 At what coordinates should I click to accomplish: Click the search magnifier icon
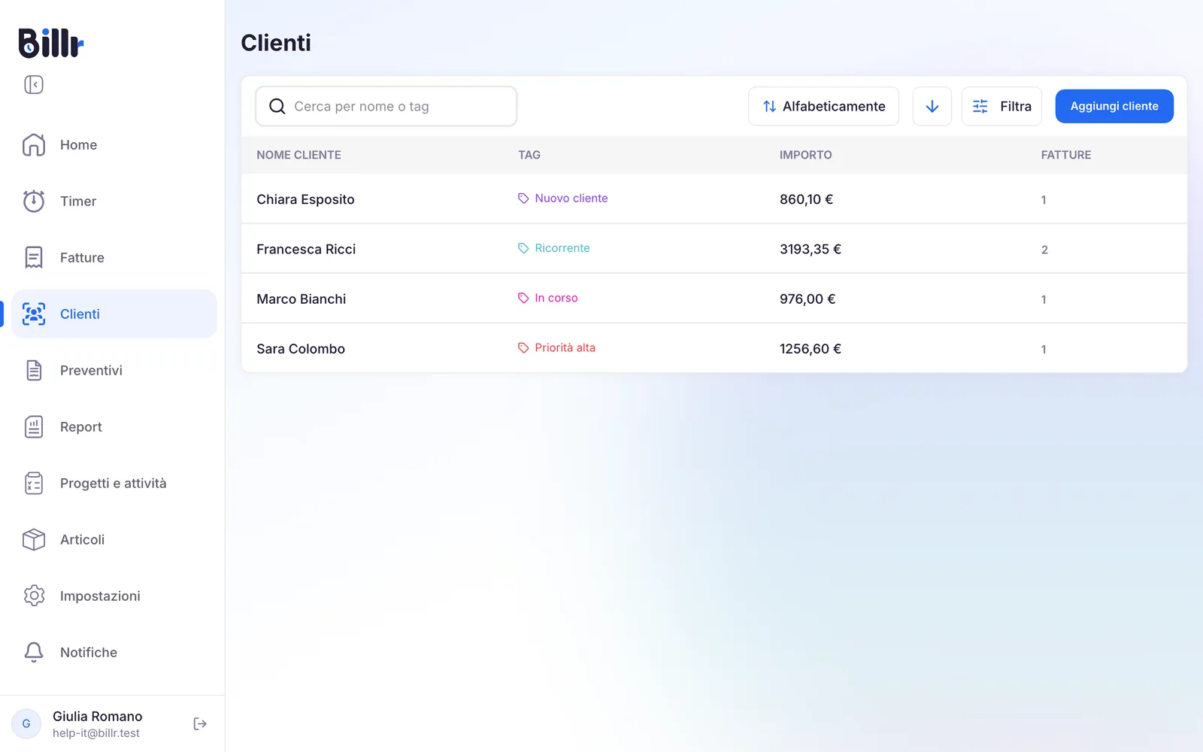[x=277, y=106]
